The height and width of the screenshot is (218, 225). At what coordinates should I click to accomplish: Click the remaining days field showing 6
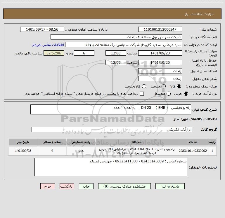(x=84, y=53)
